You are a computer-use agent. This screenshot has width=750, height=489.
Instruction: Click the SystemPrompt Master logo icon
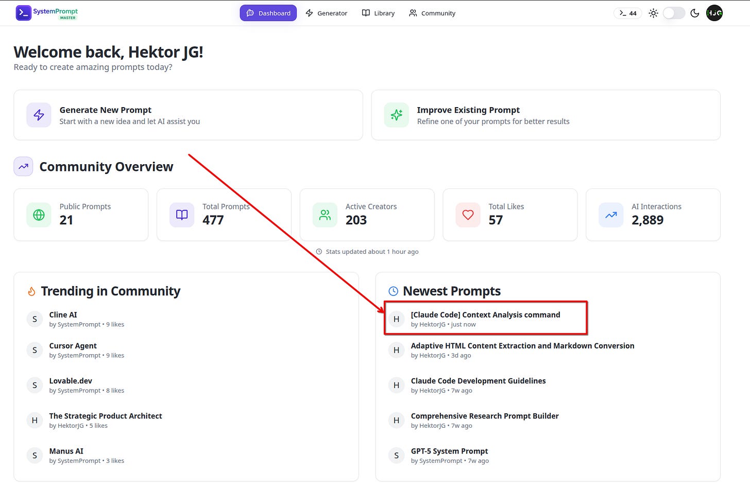coord(23,13)
